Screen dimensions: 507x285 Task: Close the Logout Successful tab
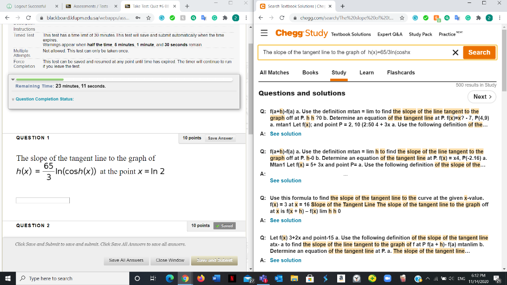(56, 6)
